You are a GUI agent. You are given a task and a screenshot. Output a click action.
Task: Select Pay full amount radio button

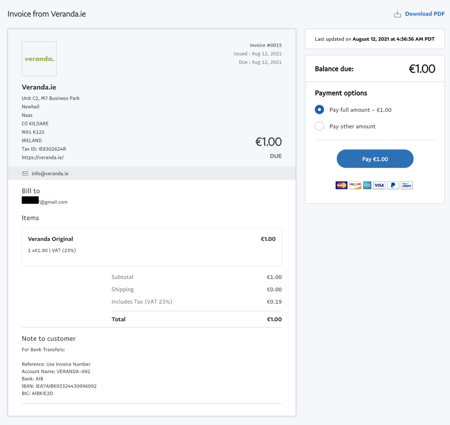pos(319,110)
